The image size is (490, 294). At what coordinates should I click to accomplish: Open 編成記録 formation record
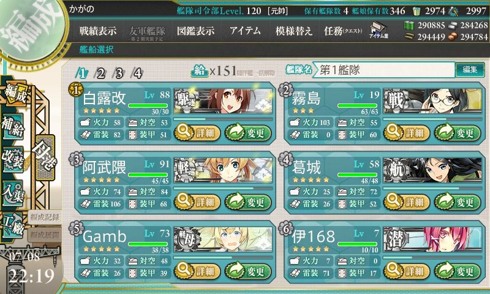coord(44,217)
